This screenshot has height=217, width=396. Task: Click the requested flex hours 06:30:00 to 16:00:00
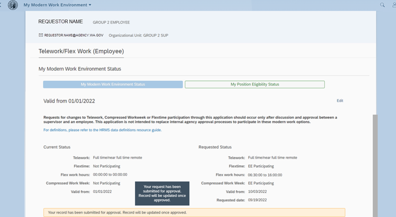click(265, 175)
